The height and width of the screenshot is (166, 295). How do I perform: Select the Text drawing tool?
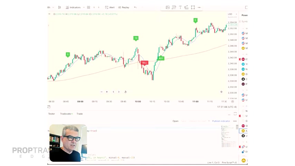pos(180,7)
